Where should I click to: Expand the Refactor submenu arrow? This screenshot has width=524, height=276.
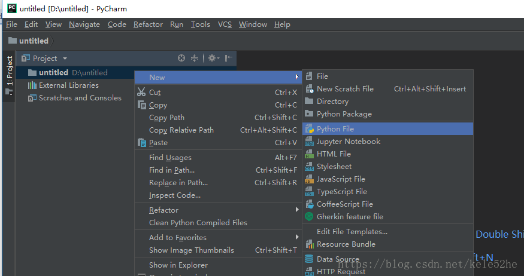(x=296, y=210)
